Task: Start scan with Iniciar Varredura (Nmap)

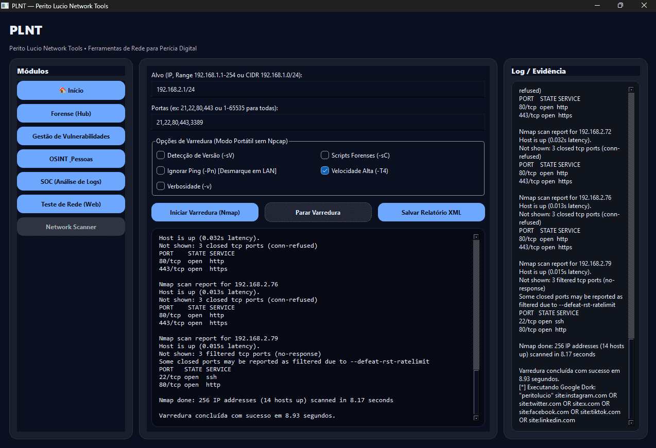Action: [204, 212]
